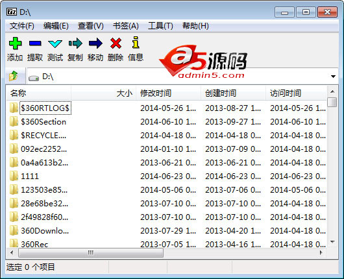The height and width of the screenshot is (279, 344).
Task: Click the D:\ path input field
Action: point(182,77)
